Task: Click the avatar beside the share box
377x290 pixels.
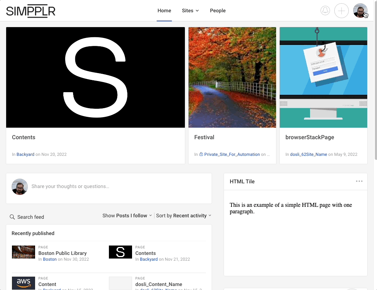Action: point(20,187)
